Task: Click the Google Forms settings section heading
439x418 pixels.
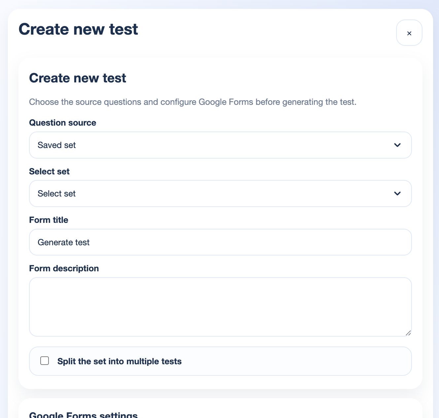Action: pos(84,415)
